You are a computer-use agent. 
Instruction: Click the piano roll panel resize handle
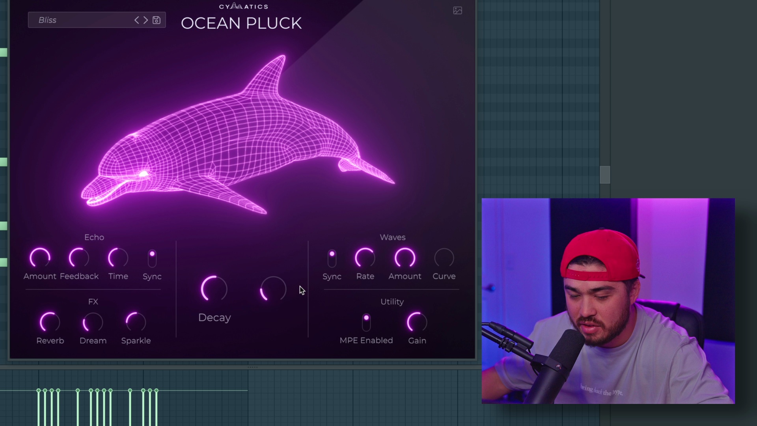click(x=252, y=367)
